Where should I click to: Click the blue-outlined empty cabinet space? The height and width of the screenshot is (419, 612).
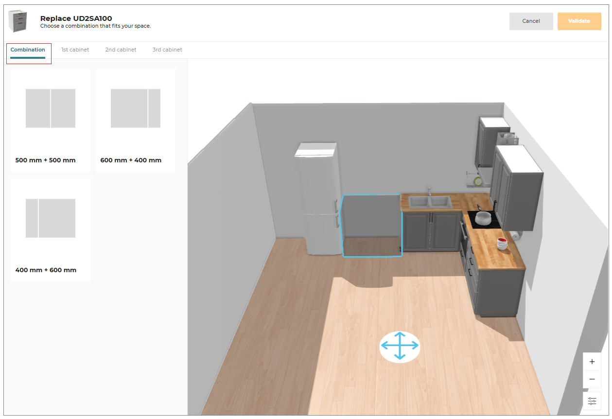click(372, 225)
